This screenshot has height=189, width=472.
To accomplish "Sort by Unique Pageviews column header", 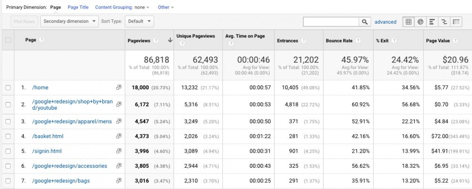I will click(x=196, y=36).
